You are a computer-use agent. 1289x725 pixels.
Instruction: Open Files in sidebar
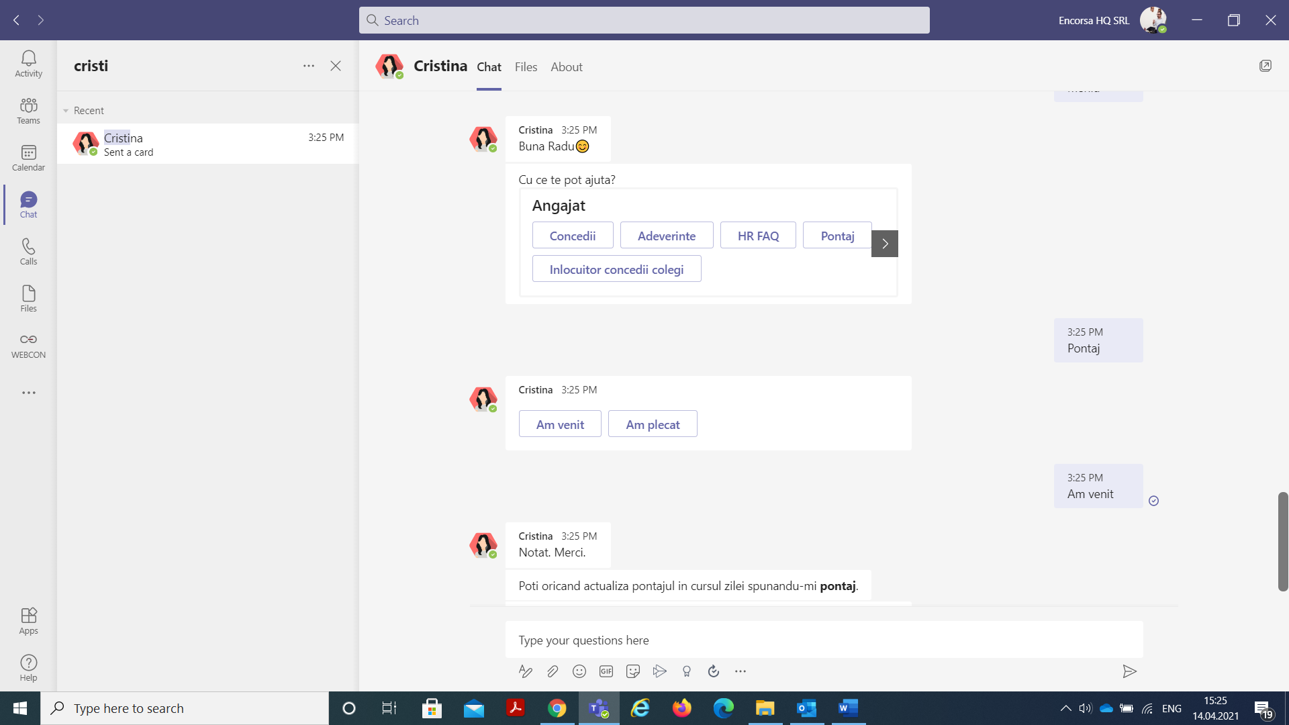tap(28, 299)
